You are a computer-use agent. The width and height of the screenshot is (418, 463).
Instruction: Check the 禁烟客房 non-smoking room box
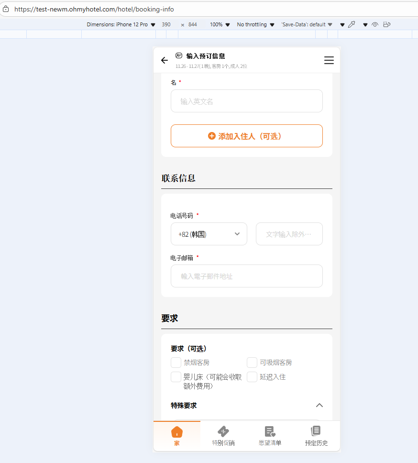click(176, 362)
